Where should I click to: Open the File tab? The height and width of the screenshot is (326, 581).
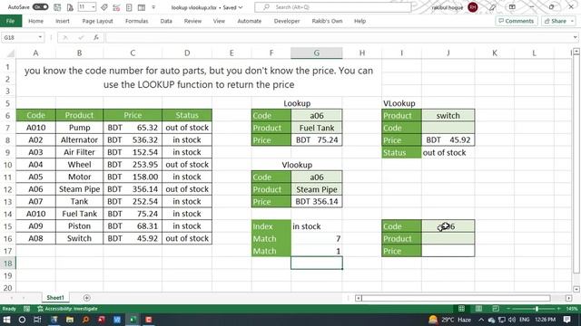tap(11, 21)
